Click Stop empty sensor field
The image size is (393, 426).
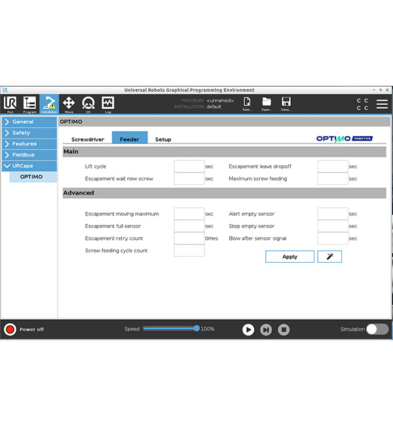point(333,226)
